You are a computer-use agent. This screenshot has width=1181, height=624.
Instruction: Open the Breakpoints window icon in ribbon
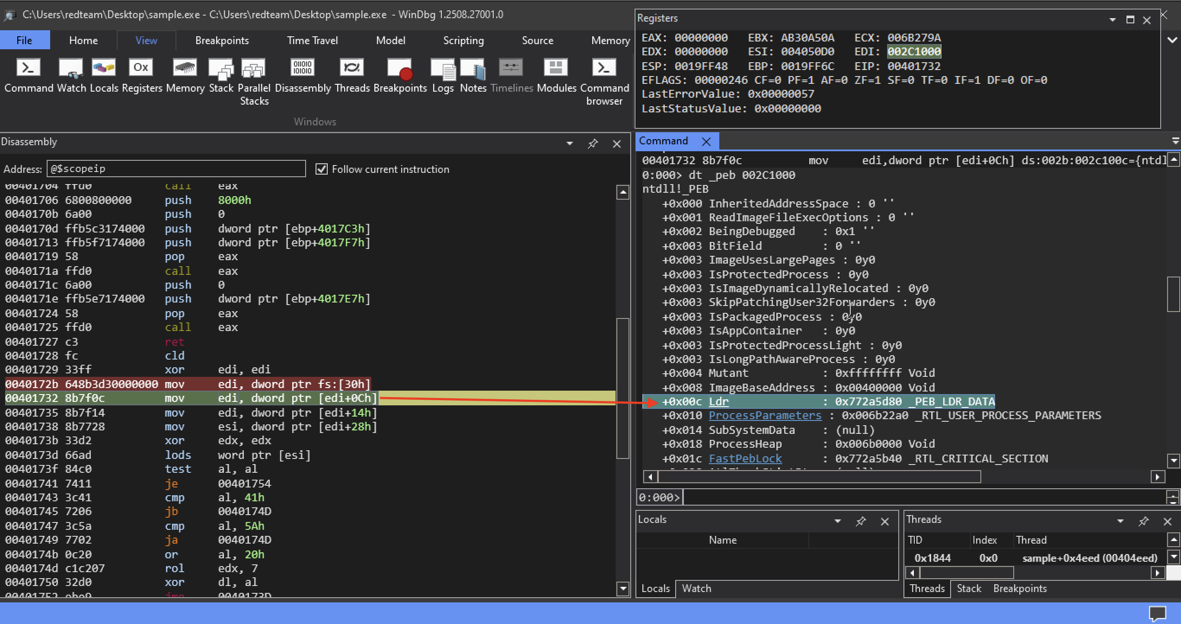pyautogui.click(x=400, y=75)
